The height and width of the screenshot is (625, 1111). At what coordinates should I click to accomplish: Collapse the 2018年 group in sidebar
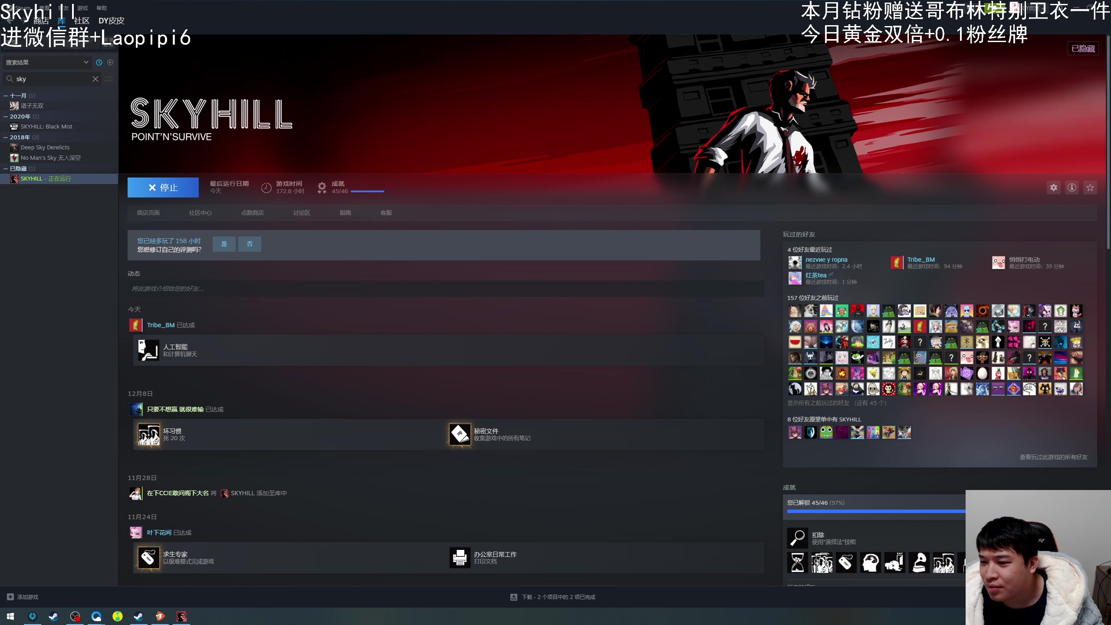coord(6,137)
